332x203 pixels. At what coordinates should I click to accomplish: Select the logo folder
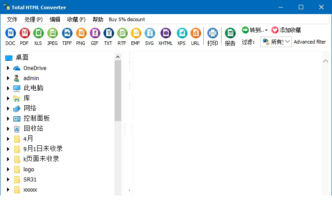[x=29, y=169]
